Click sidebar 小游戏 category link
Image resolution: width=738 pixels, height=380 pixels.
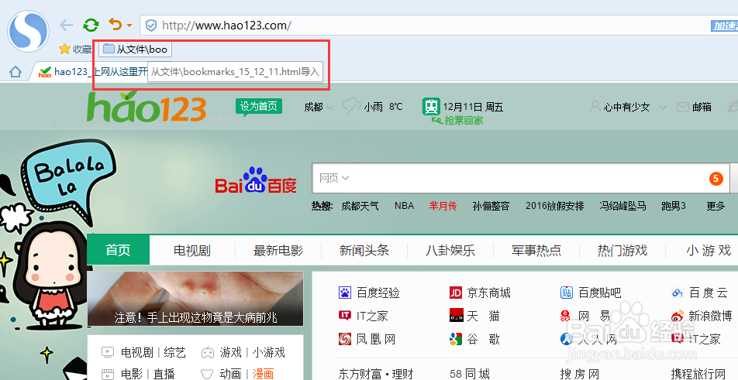pos(268,352)
